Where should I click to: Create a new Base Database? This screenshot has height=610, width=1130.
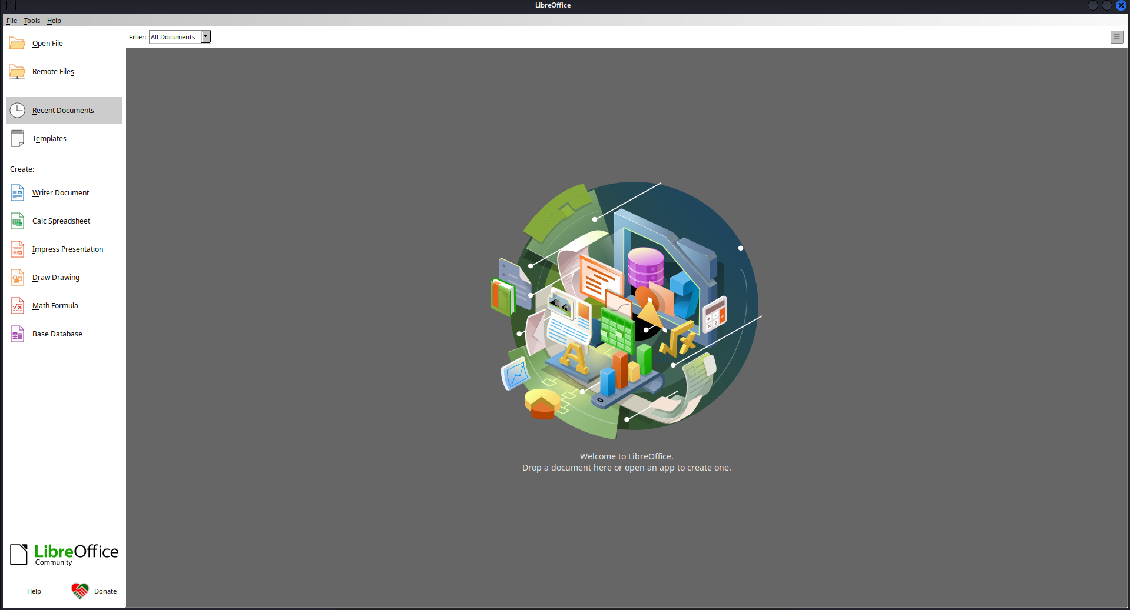(x=57, y=334)
